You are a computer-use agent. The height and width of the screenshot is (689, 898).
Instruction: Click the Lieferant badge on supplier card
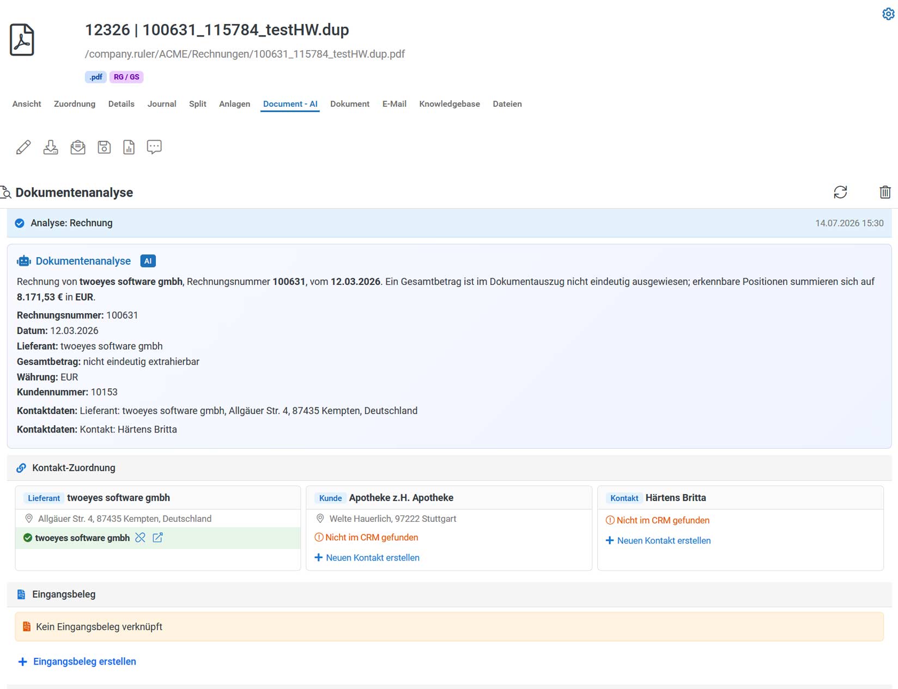tap(44, 498)
